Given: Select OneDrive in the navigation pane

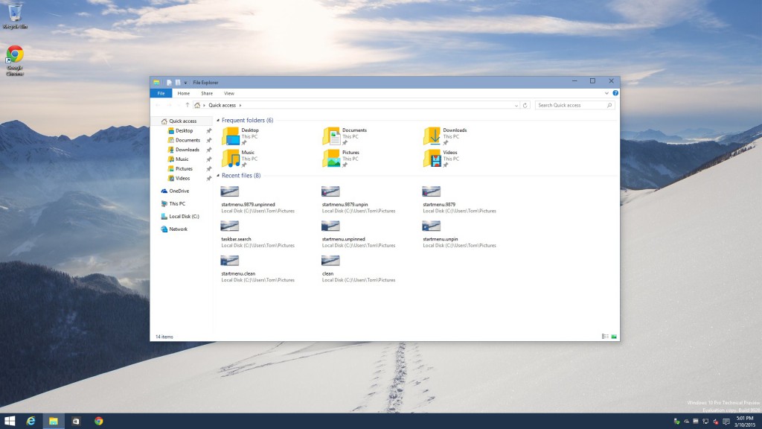Looking at the screenshot, I should (x=175, y=191).
